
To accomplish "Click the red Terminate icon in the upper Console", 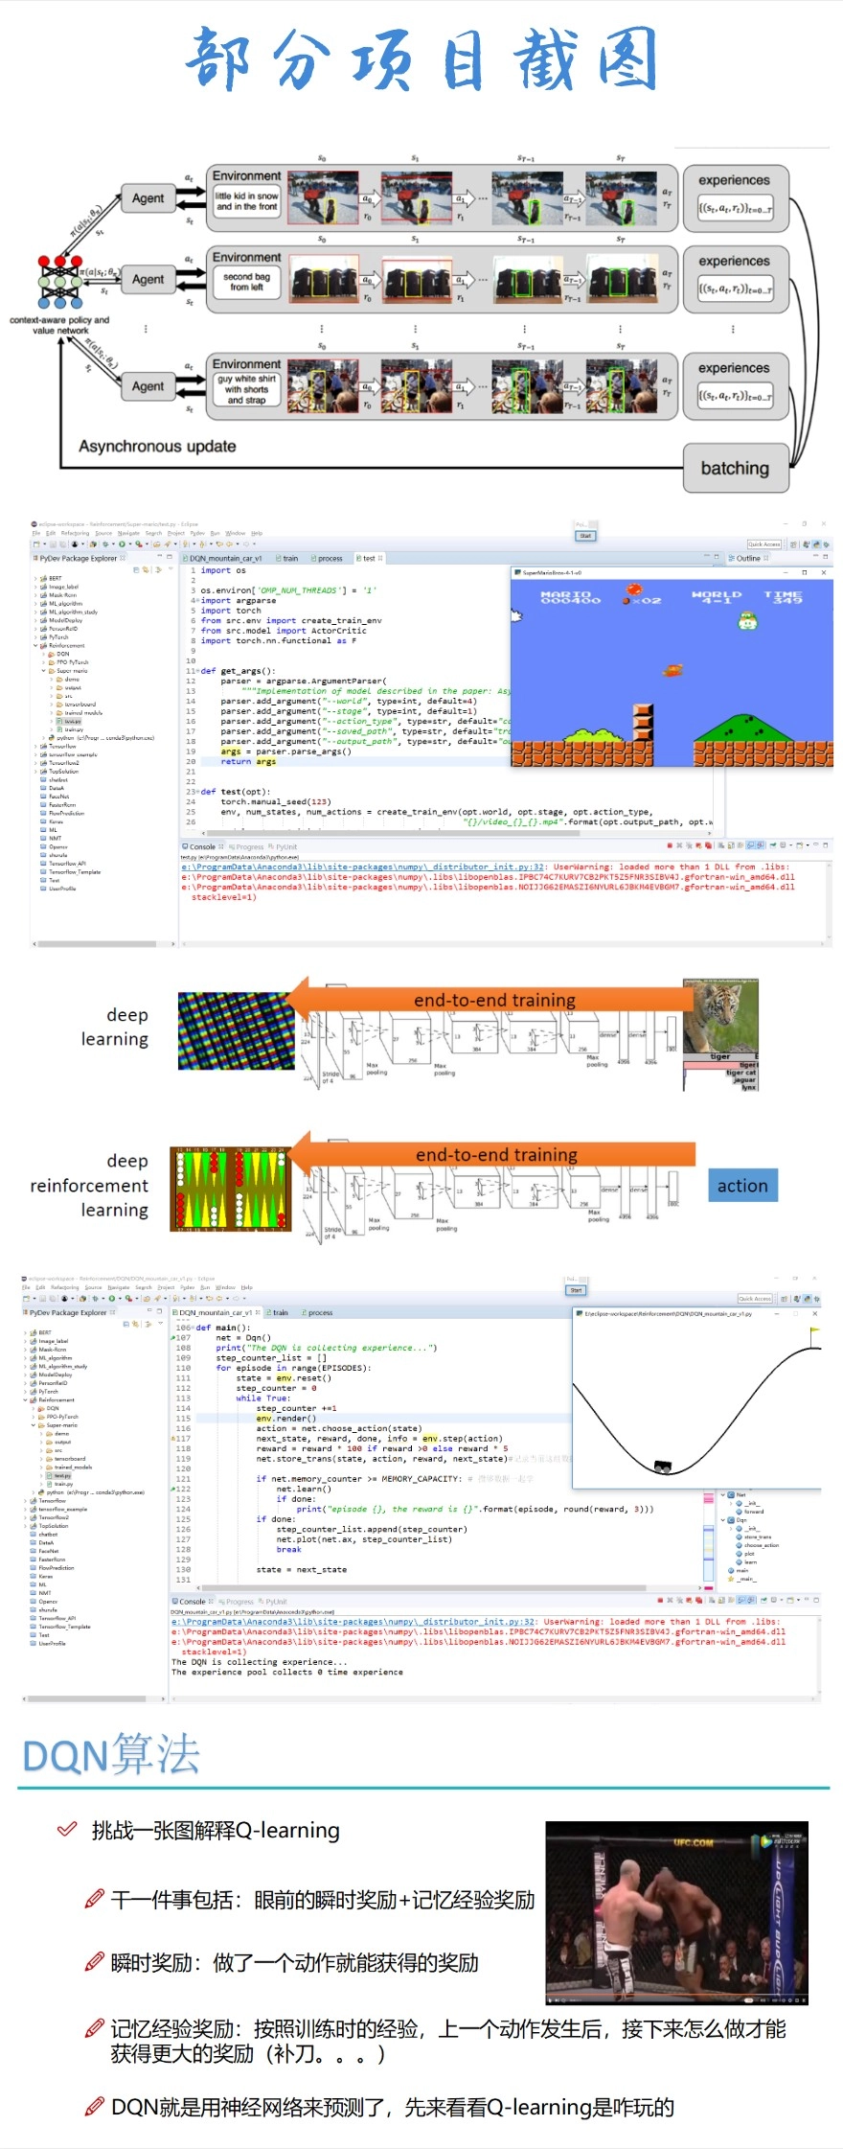I will [x=670, y=845].
